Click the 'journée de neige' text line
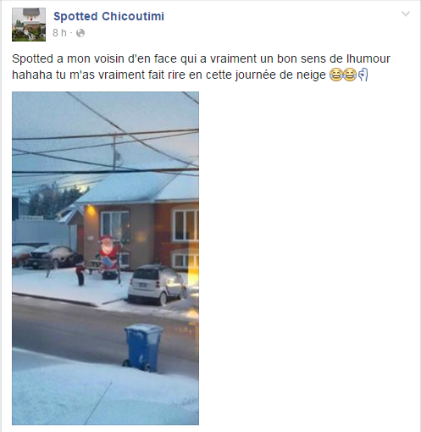This screenshot has width=421, height=432. (280, 75)
